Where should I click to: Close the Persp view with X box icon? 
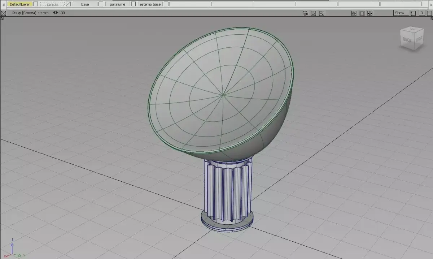(x=4, y=13)
